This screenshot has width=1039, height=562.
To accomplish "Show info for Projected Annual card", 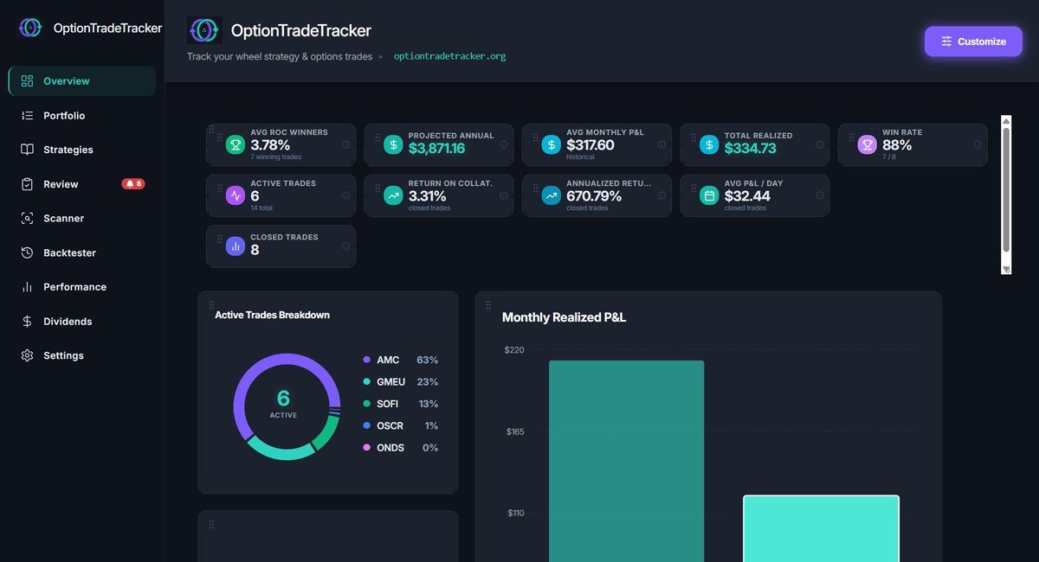I will click(x=503, y=145).
